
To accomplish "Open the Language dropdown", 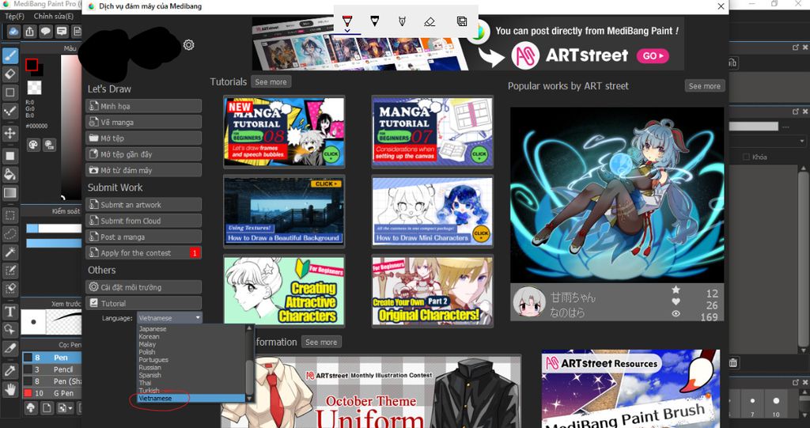I will pyautogui.click(x=169, y=318).
